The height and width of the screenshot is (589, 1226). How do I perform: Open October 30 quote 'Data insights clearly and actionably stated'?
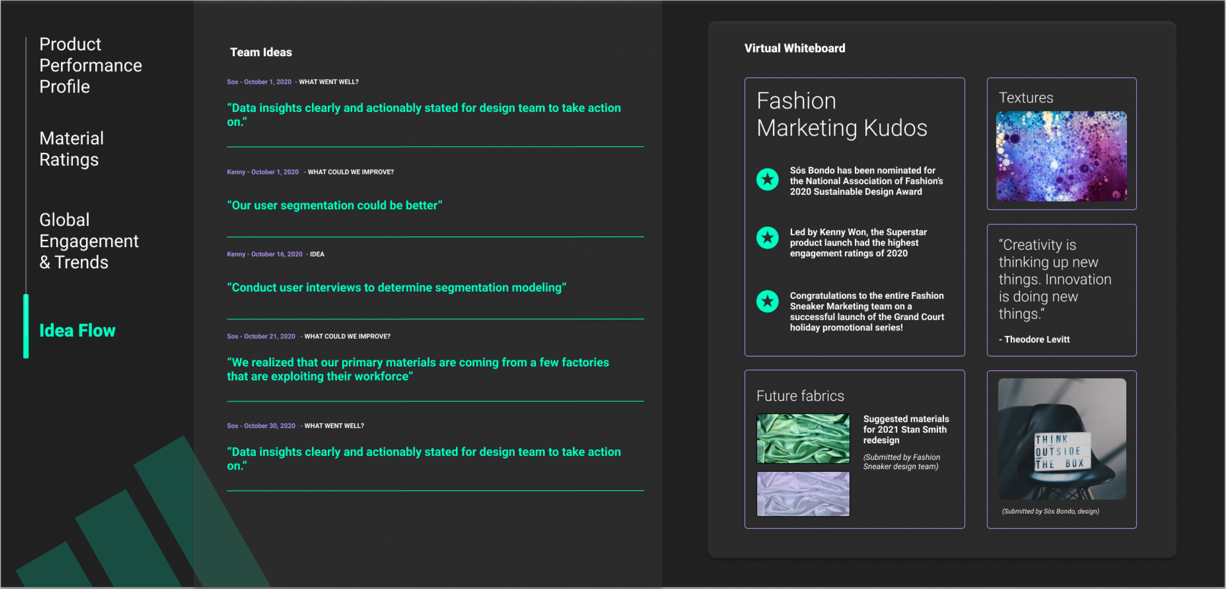coord(424,459)
